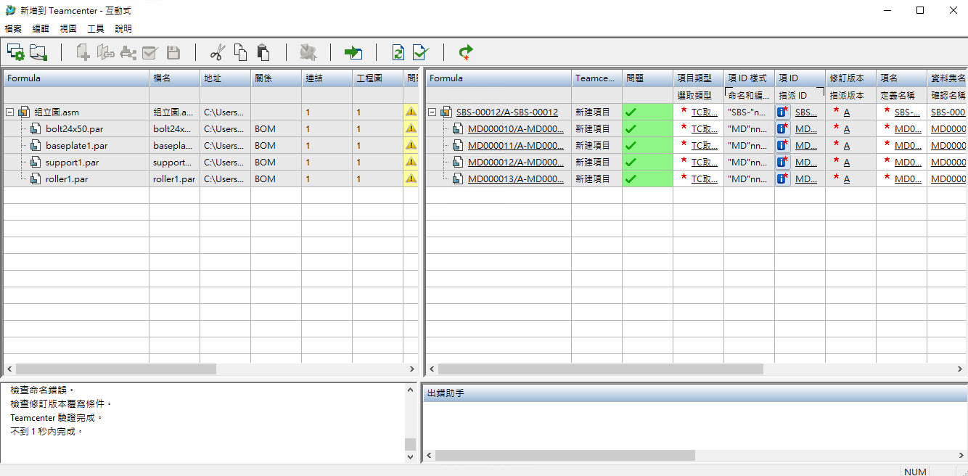Click the green arrow import icon
This screenshot has height=476, width=968.
pyautogui.click(x=353, y=52)
